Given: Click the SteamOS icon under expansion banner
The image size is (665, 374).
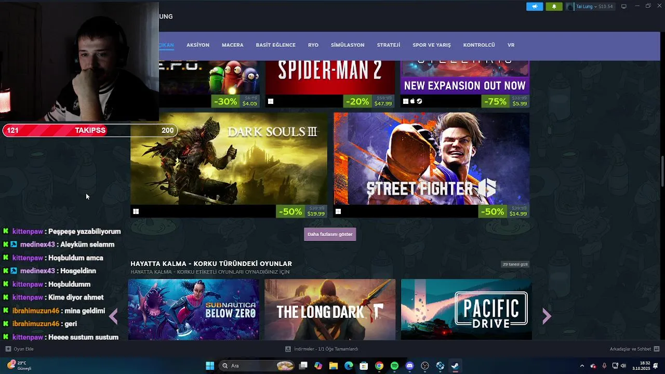Looking at the screenshot, I should tap(419, 101).
